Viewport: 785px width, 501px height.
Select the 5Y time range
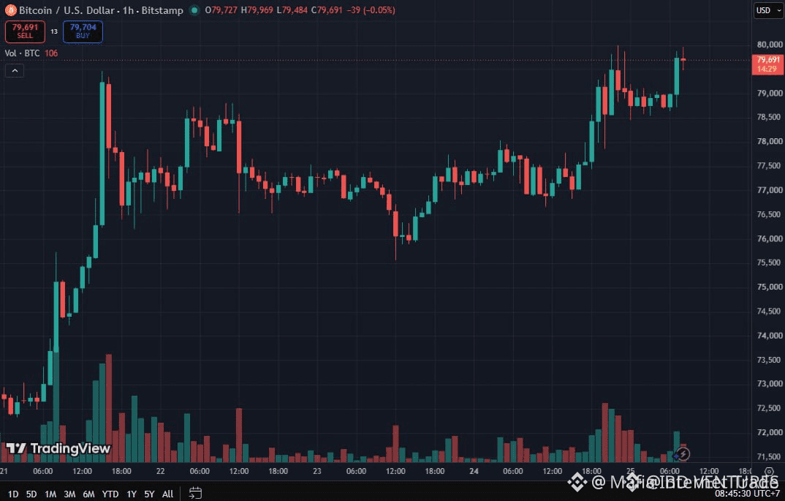tap(149, 494)
